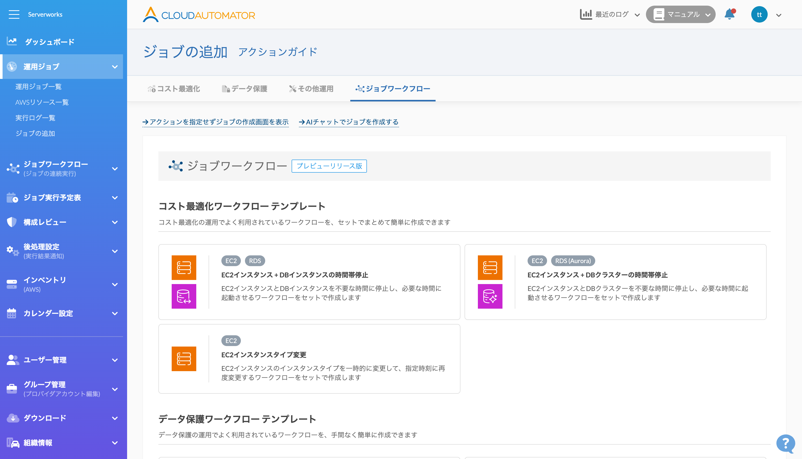The width and height of the screenshot is (802, 459).
Task: Click the グループ管理 briefcase icon
Action: pos(12,389)
